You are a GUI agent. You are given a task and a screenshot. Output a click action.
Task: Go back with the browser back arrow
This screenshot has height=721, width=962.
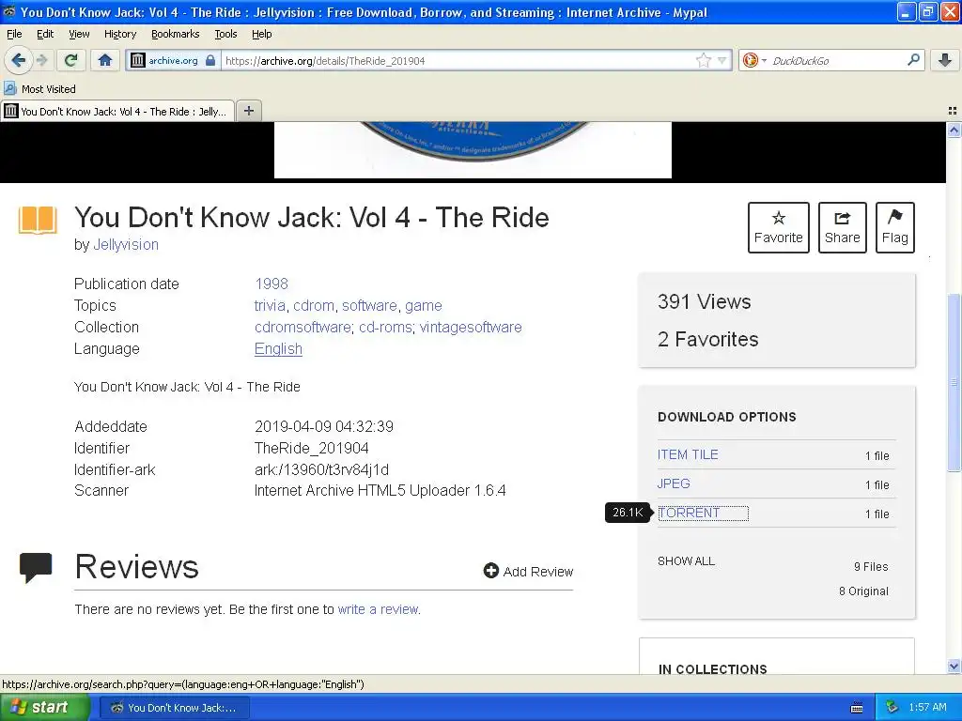18,60
